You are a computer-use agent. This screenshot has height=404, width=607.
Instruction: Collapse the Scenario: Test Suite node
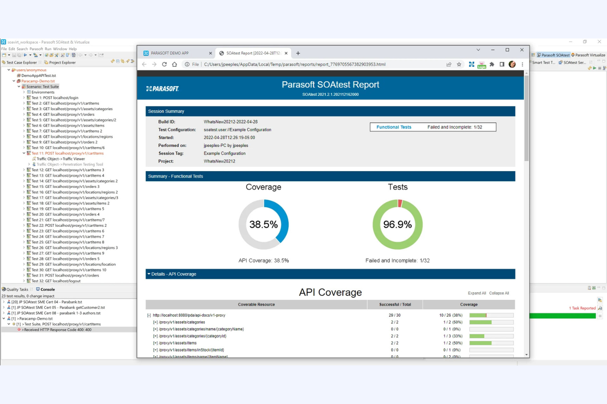pyautogui.click(x=18, y=86)
